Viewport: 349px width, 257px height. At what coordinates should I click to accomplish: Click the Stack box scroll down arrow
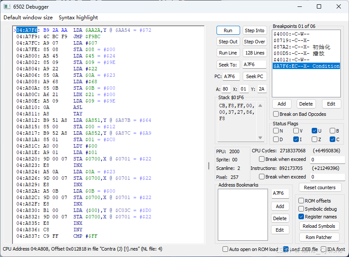pyautogui.click(x=260, y=138)
